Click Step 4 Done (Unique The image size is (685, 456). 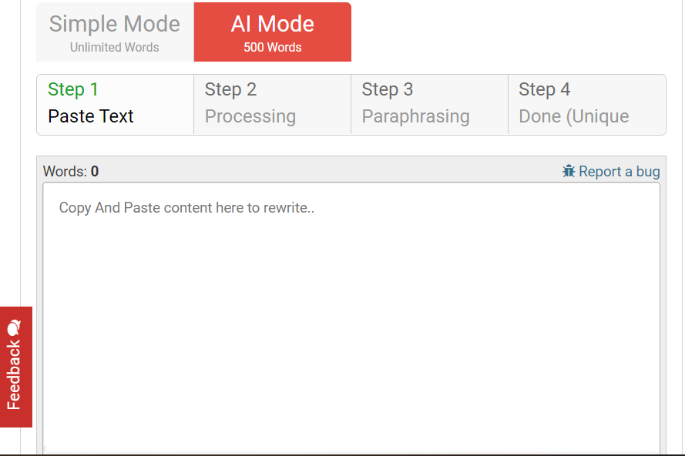[x=586, y=104]
